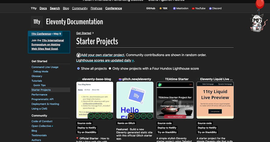The height and width of the screenshot is (142, 270).
Task: Open the TEAtime Starter preview thumbnail
Action: click(175, 101)
